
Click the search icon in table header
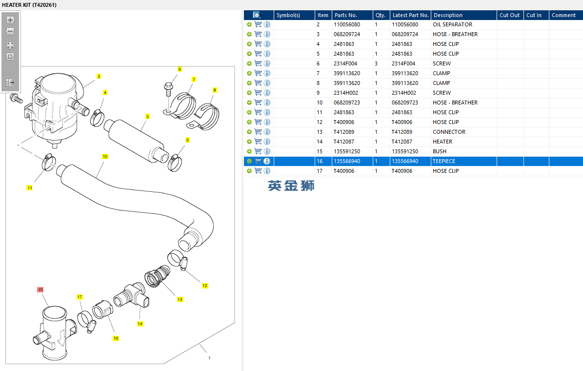pyautogui.click(x=257, y=15)
